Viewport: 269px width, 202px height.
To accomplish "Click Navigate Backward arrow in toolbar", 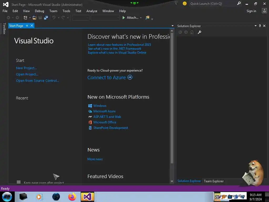I will tap(8, 18).
